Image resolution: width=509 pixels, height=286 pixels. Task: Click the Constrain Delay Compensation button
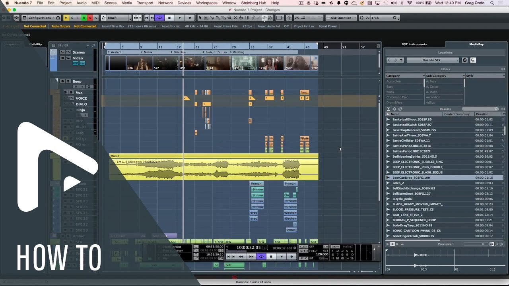click(x=16, y=17)
